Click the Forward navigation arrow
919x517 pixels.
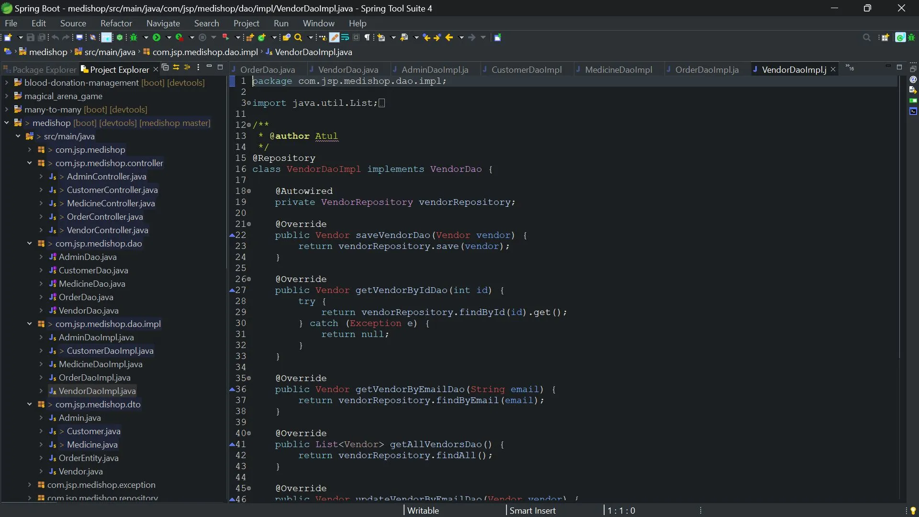coord(472,37)
